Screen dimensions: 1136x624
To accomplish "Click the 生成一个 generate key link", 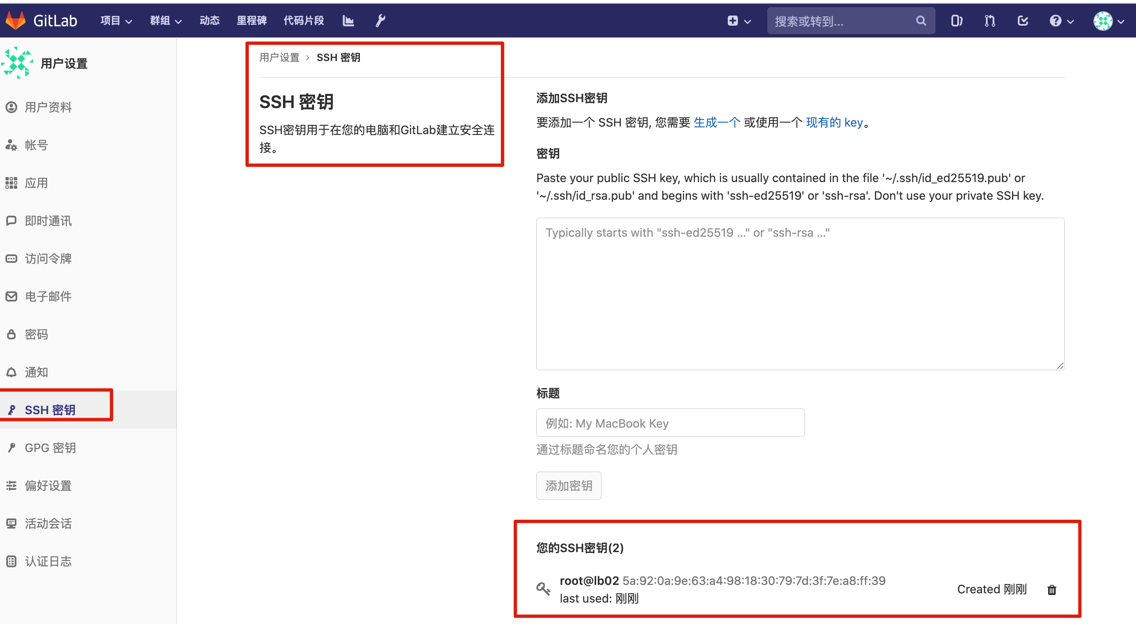I will pyautogui.click(x=716, y=122).
